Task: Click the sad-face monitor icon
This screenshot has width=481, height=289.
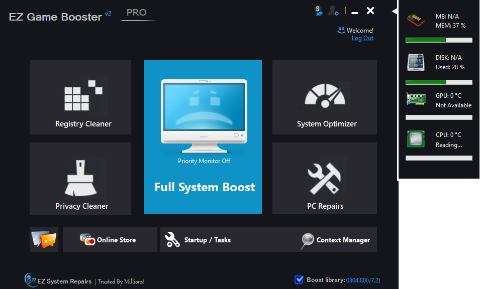Action: (204, 116)
